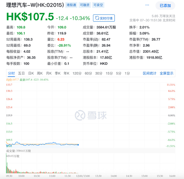Switch to the 年K chart tab
The image size is (184, 179).
67,73
